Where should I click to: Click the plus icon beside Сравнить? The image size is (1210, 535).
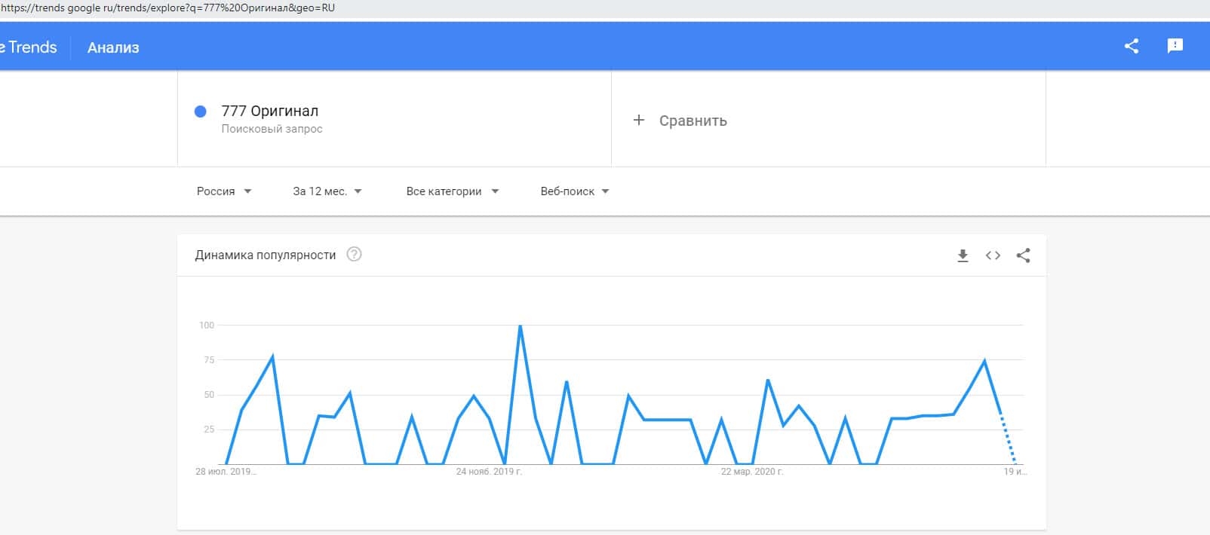pos(638,120)
